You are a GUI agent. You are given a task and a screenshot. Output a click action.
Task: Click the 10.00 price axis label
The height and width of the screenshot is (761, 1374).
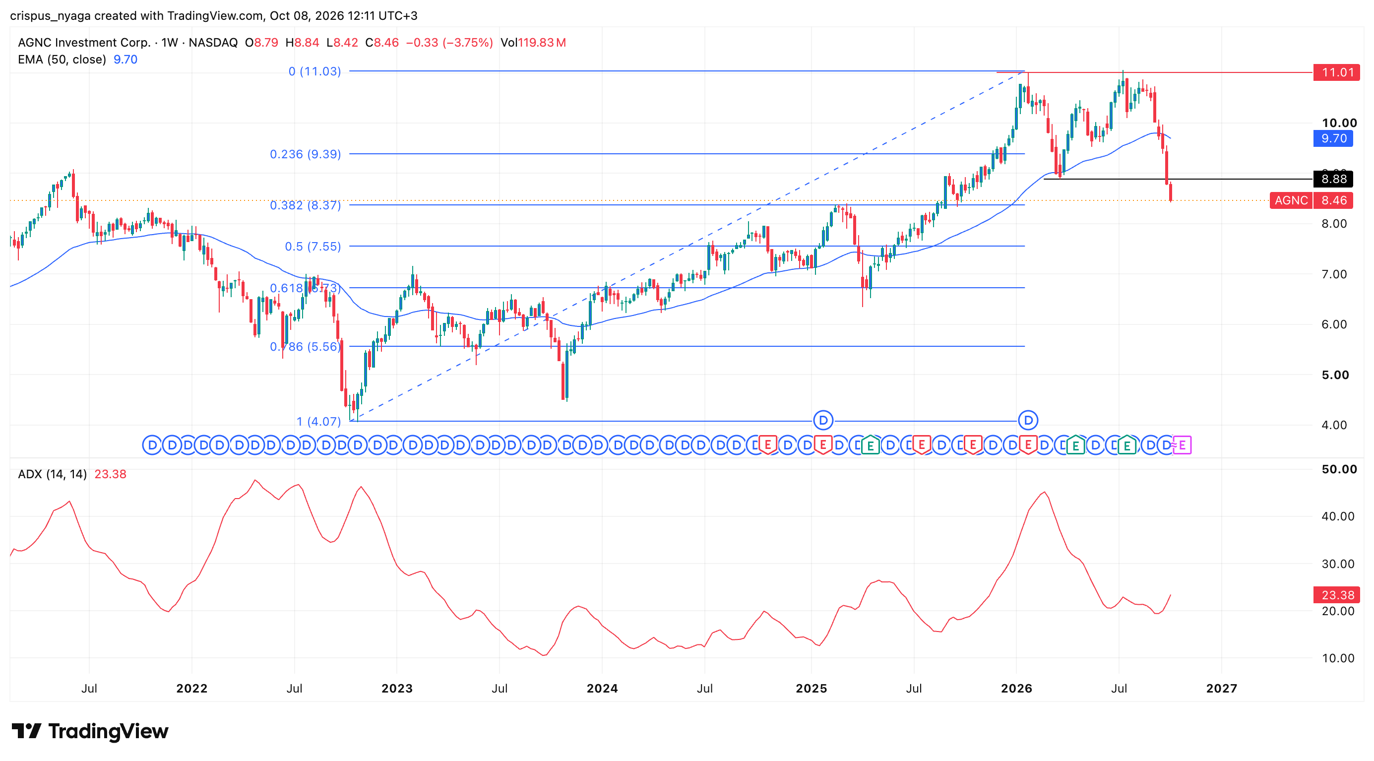pyautogui.click(x=1339, y=123)
